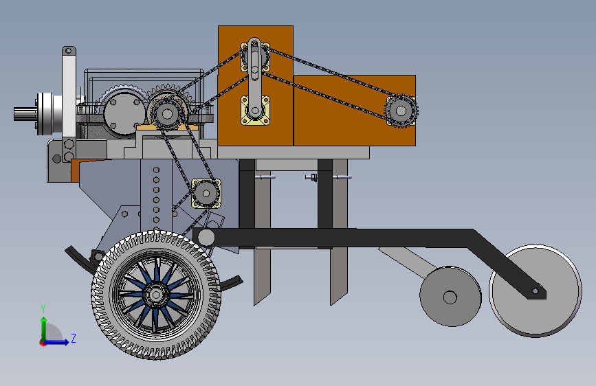
Task: Click the transparent gearbox housing
Action: coord(144,104)
